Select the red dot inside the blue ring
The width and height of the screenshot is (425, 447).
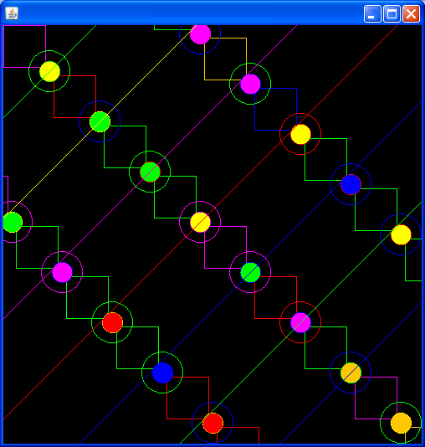(212, 423)
